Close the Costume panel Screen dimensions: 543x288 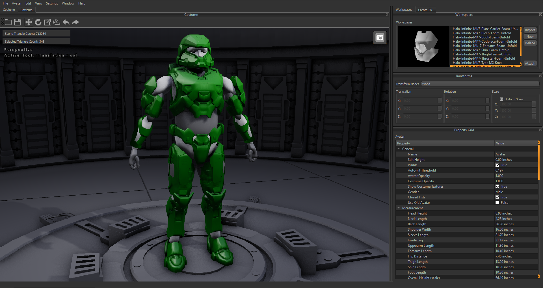(387, 15)
